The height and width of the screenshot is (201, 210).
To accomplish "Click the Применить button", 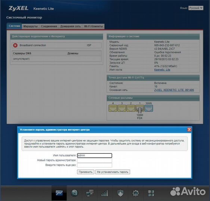I will point(86,172).
